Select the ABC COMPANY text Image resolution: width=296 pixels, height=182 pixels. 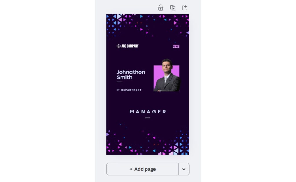(130, 46)
